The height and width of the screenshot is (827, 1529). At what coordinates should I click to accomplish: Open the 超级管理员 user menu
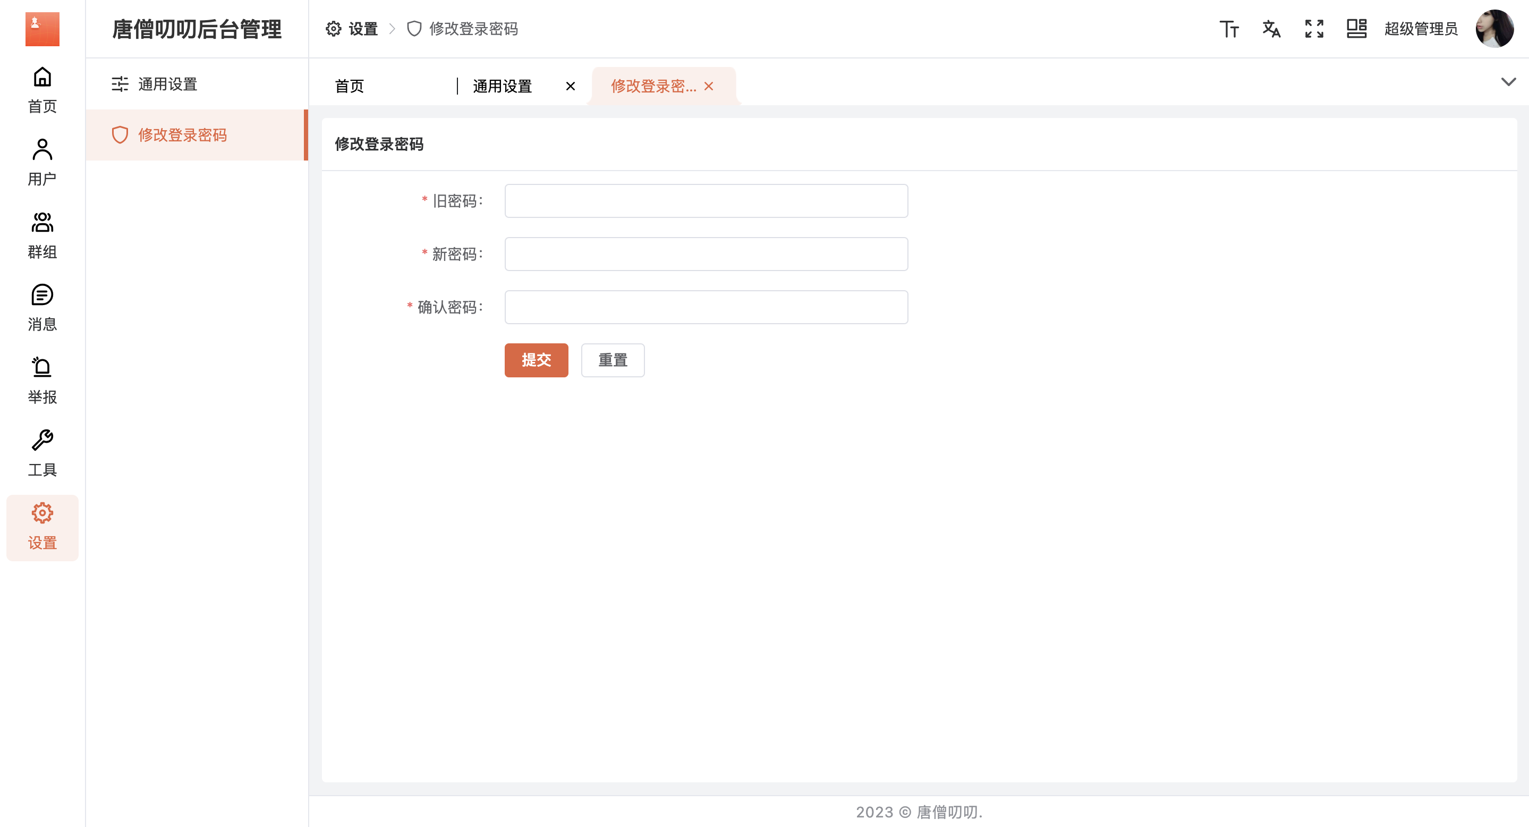coord(1421,29)
